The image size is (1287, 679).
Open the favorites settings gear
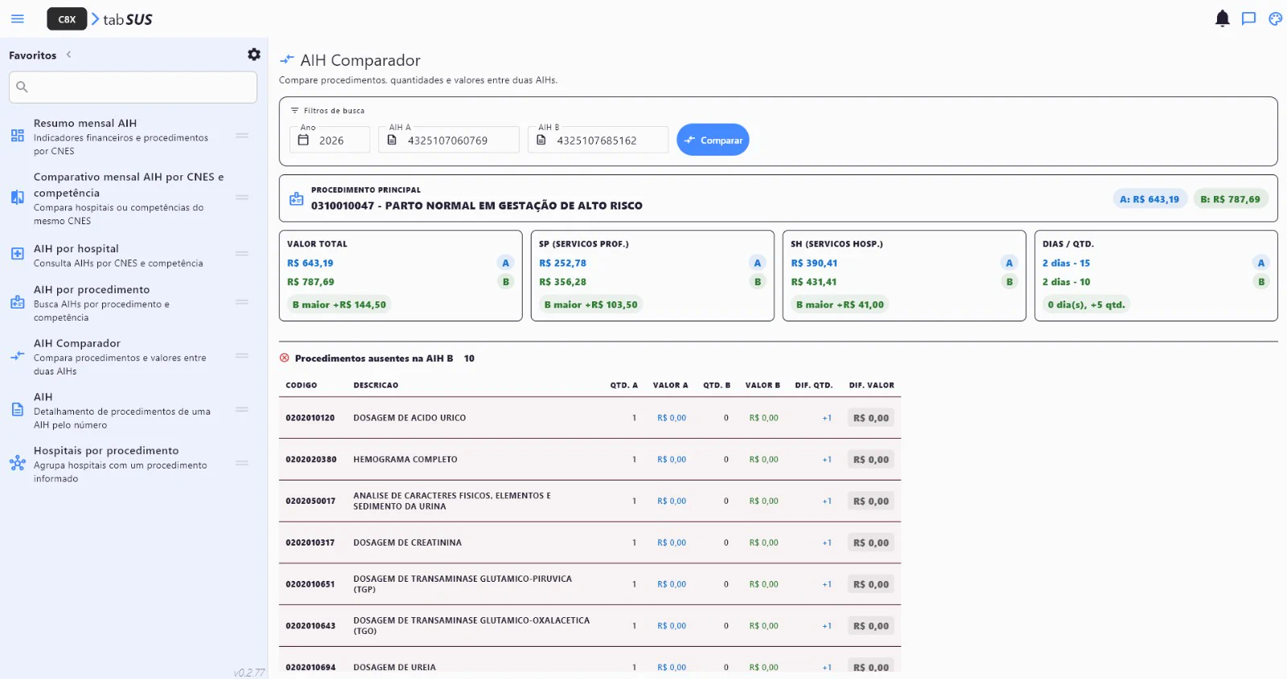tap(254, 55)
